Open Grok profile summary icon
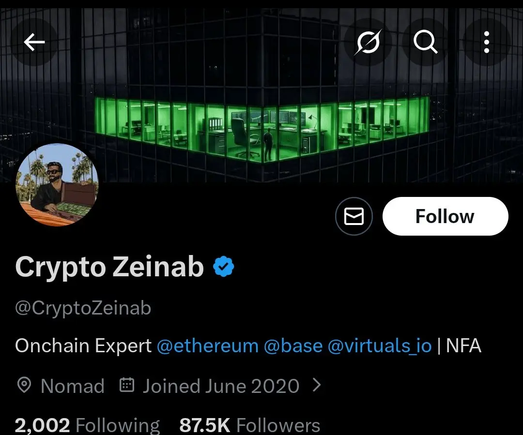 368,42
